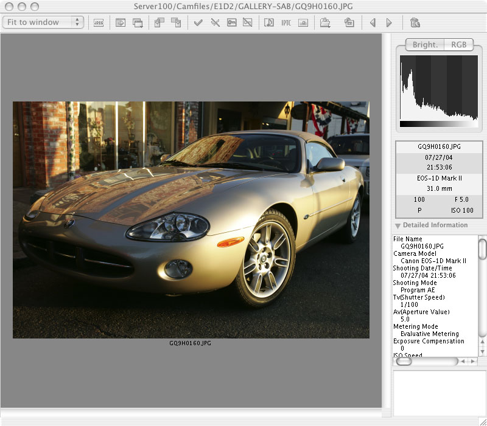
Task: Open the Fit to window zoom dropdown
Action: click(x=43, y=22)
